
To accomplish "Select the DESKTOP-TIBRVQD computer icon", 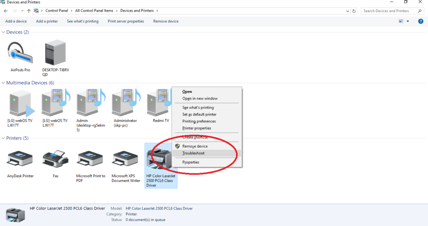I will pos(55,53).
